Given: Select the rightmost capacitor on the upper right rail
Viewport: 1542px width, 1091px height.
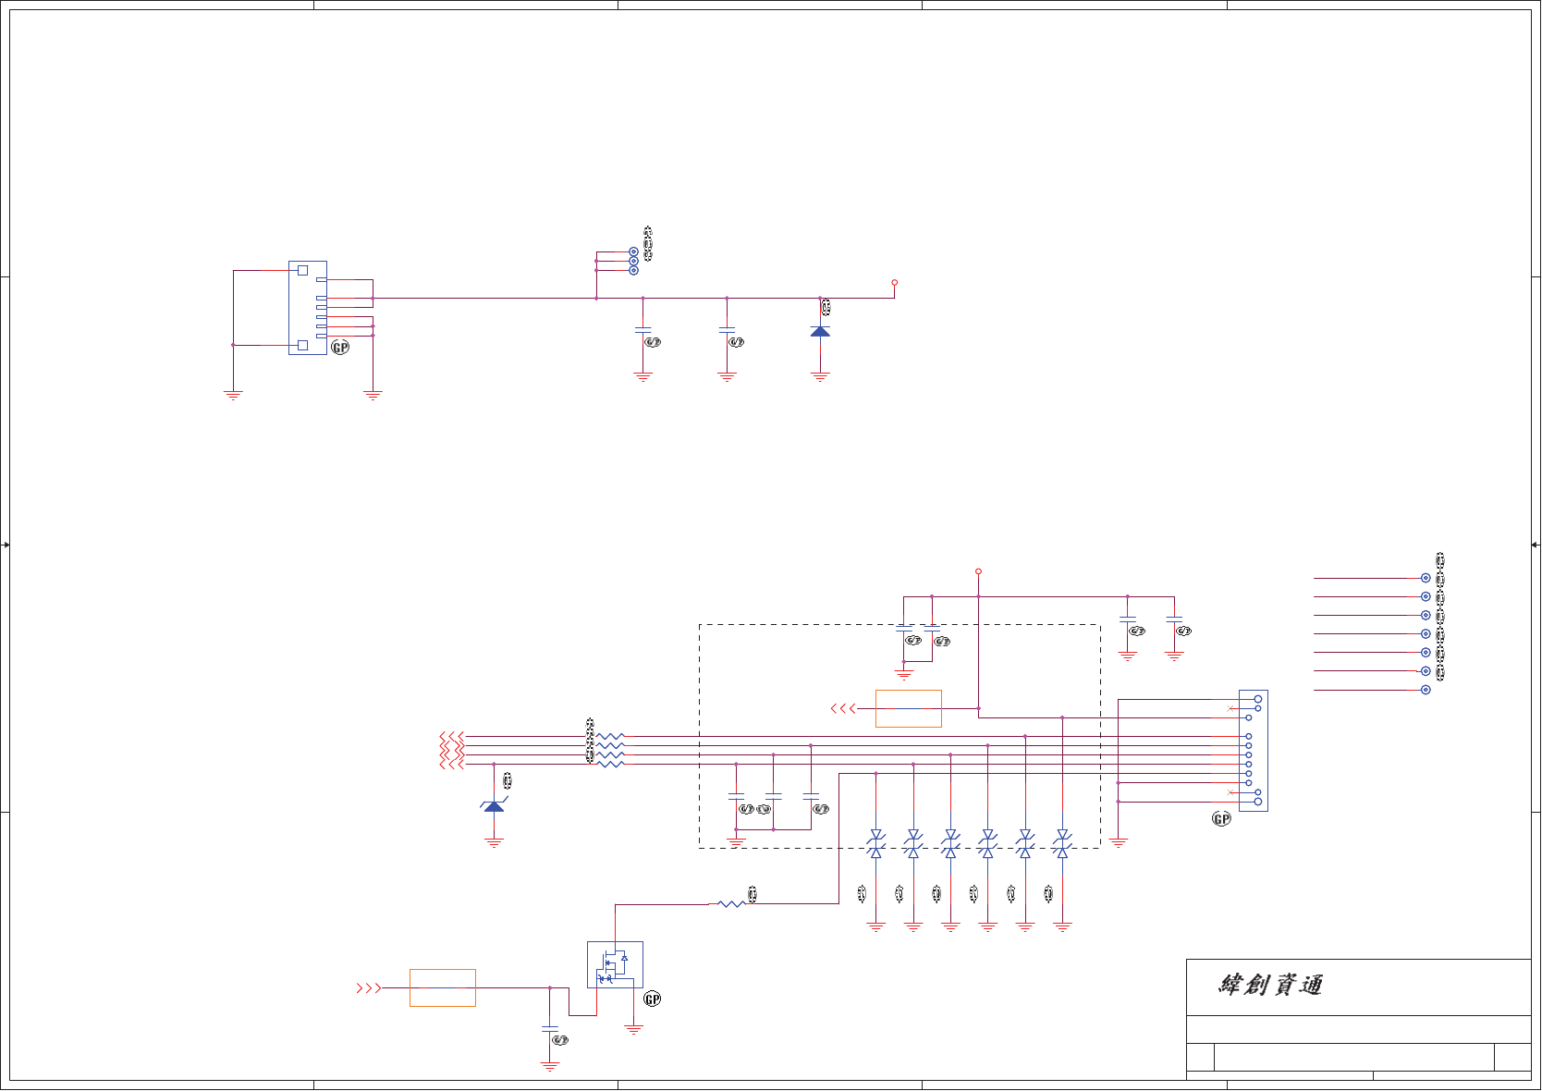Looking at the screenshot, I should pyautogui.click(x=1174, y=619).
